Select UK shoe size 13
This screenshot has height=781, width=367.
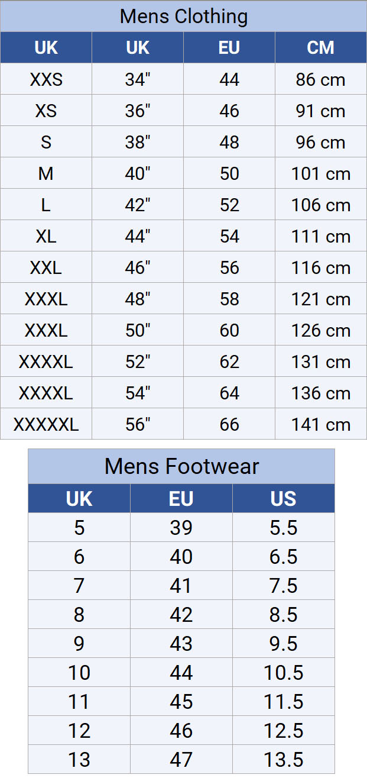pyautogui.click(x=79, y=760)
